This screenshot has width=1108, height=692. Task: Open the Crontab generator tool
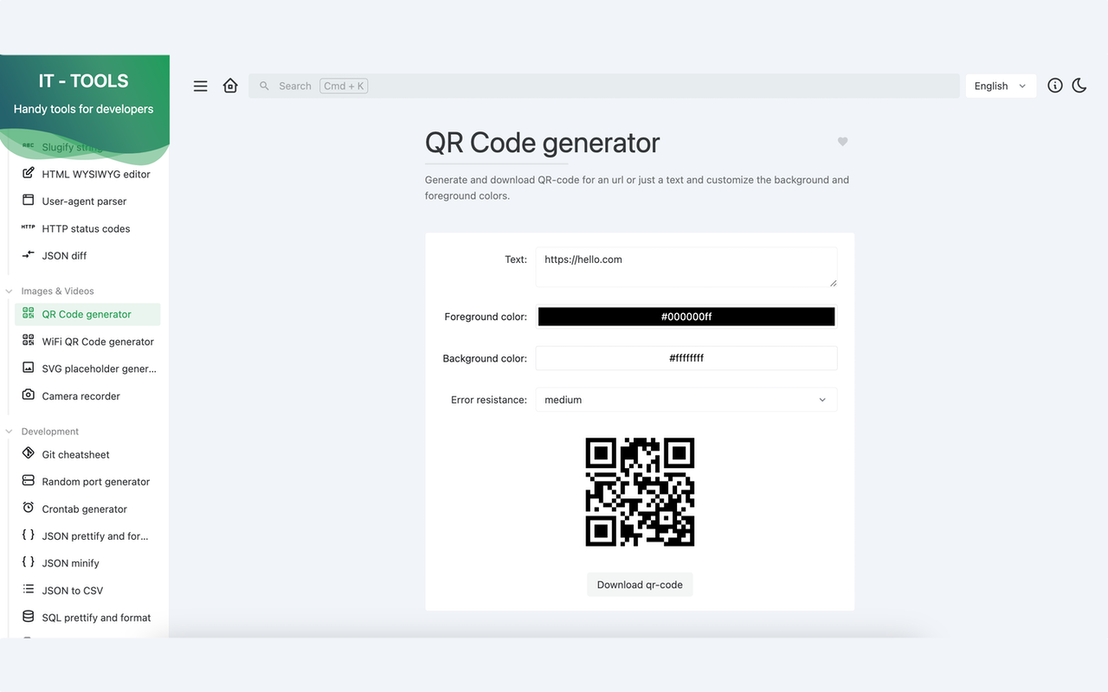[87, 509]
